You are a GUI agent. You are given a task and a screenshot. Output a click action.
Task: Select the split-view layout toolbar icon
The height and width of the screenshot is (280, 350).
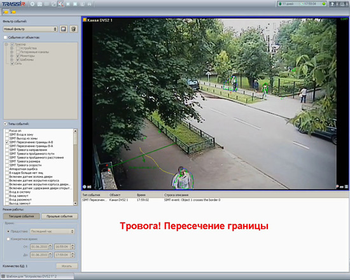coord(39,4)
